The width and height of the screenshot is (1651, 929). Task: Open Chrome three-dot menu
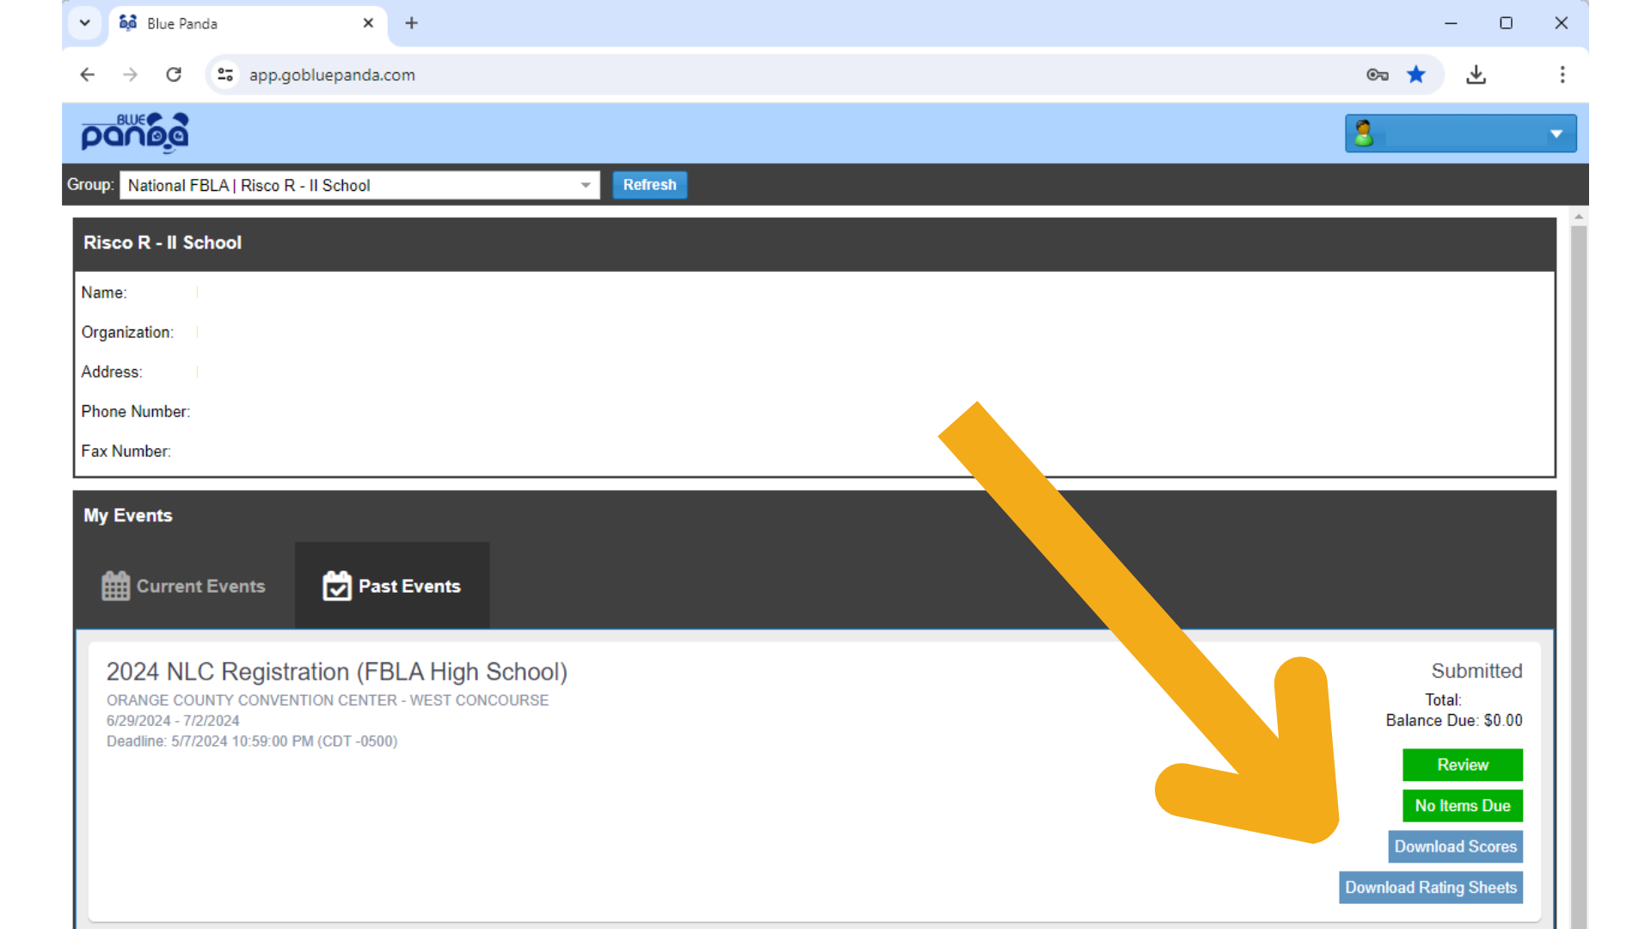tap(1562, 75)
